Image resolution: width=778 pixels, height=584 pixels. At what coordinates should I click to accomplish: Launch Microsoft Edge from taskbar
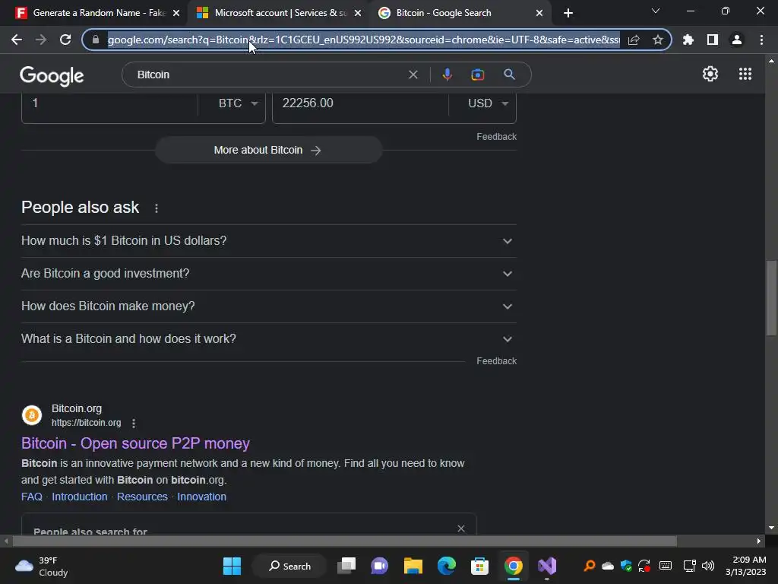click(x=447, y=566)
